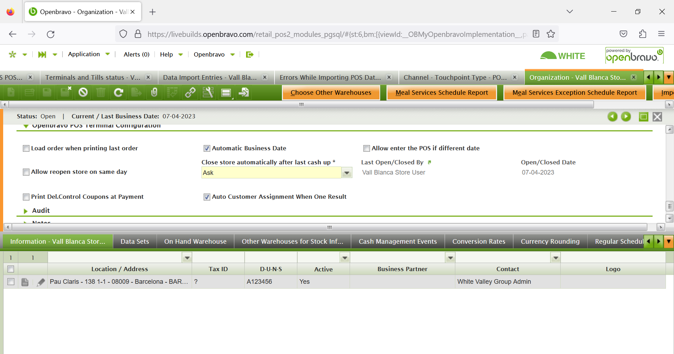The image size is (674, 354).
Task: Select the Conversion Rates child tab
Action: (479, 242)
